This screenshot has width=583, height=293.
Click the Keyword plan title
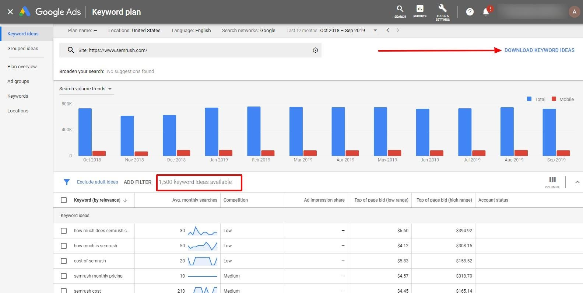[x=116, y=12]
